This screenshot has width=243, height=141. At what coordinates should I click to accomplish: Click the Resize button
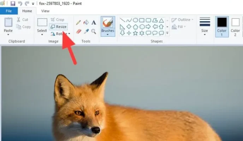tap(59, 27)
